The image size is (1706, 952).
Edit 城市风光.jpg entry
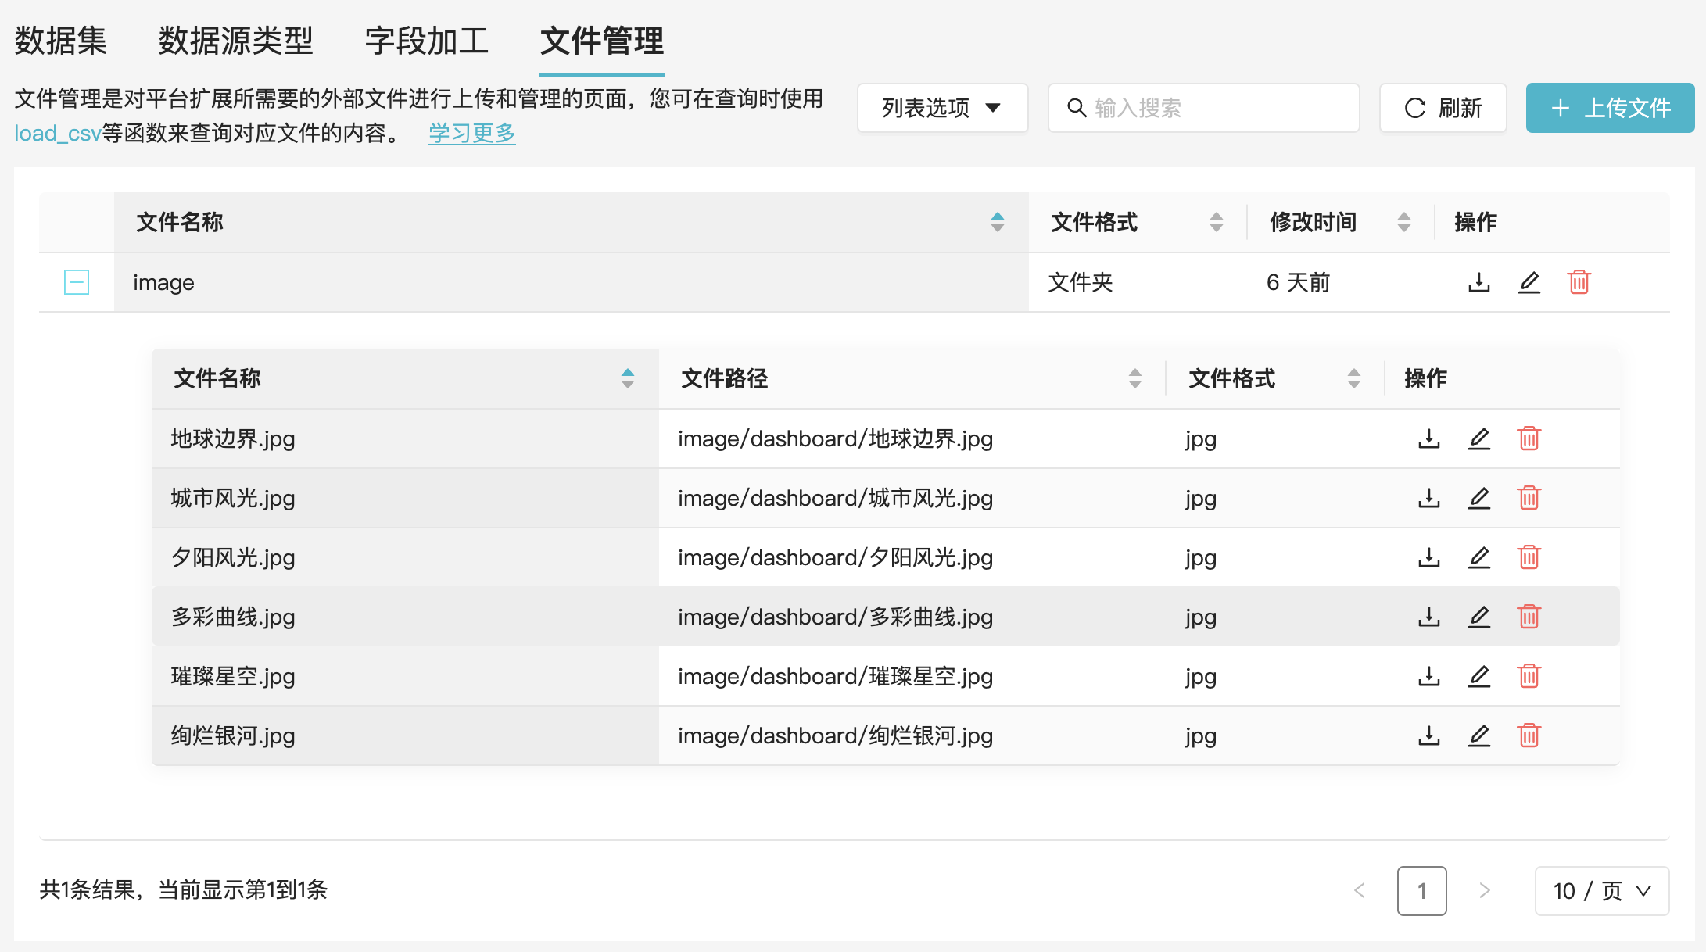pos(1478,498)
